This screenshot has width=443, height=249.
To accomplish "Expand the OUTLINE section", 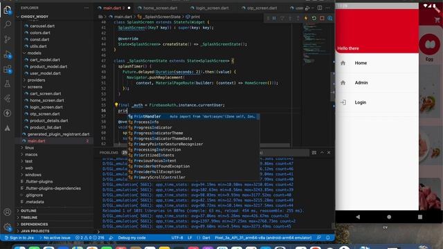I will click(28, 210).
